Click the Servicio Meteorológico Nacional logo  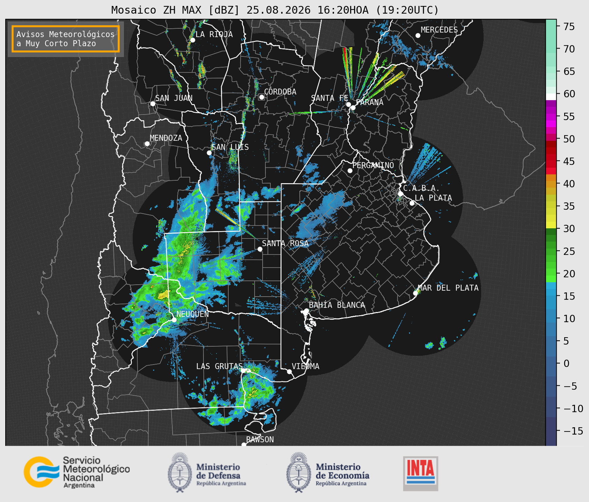coord(77,472)
